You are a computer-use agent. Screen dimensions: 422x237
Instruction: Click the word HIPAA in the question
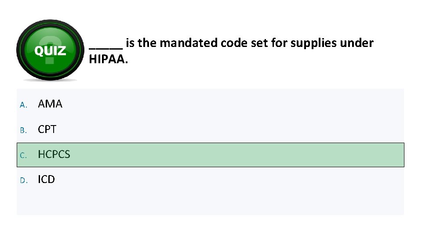[108, 58]
